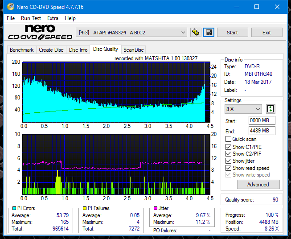Click the Nero CD-DVD Speed logo
Image resolution: width=291 pixels, height=239 pixels.
[x=40, y=32]
